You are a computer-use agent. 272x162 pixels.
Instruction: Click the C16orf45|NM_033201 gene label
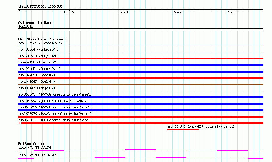coord(35,147)
